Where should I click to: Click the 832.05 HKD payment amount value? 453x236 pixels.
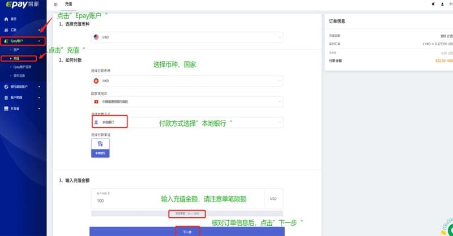pos(444,61)
